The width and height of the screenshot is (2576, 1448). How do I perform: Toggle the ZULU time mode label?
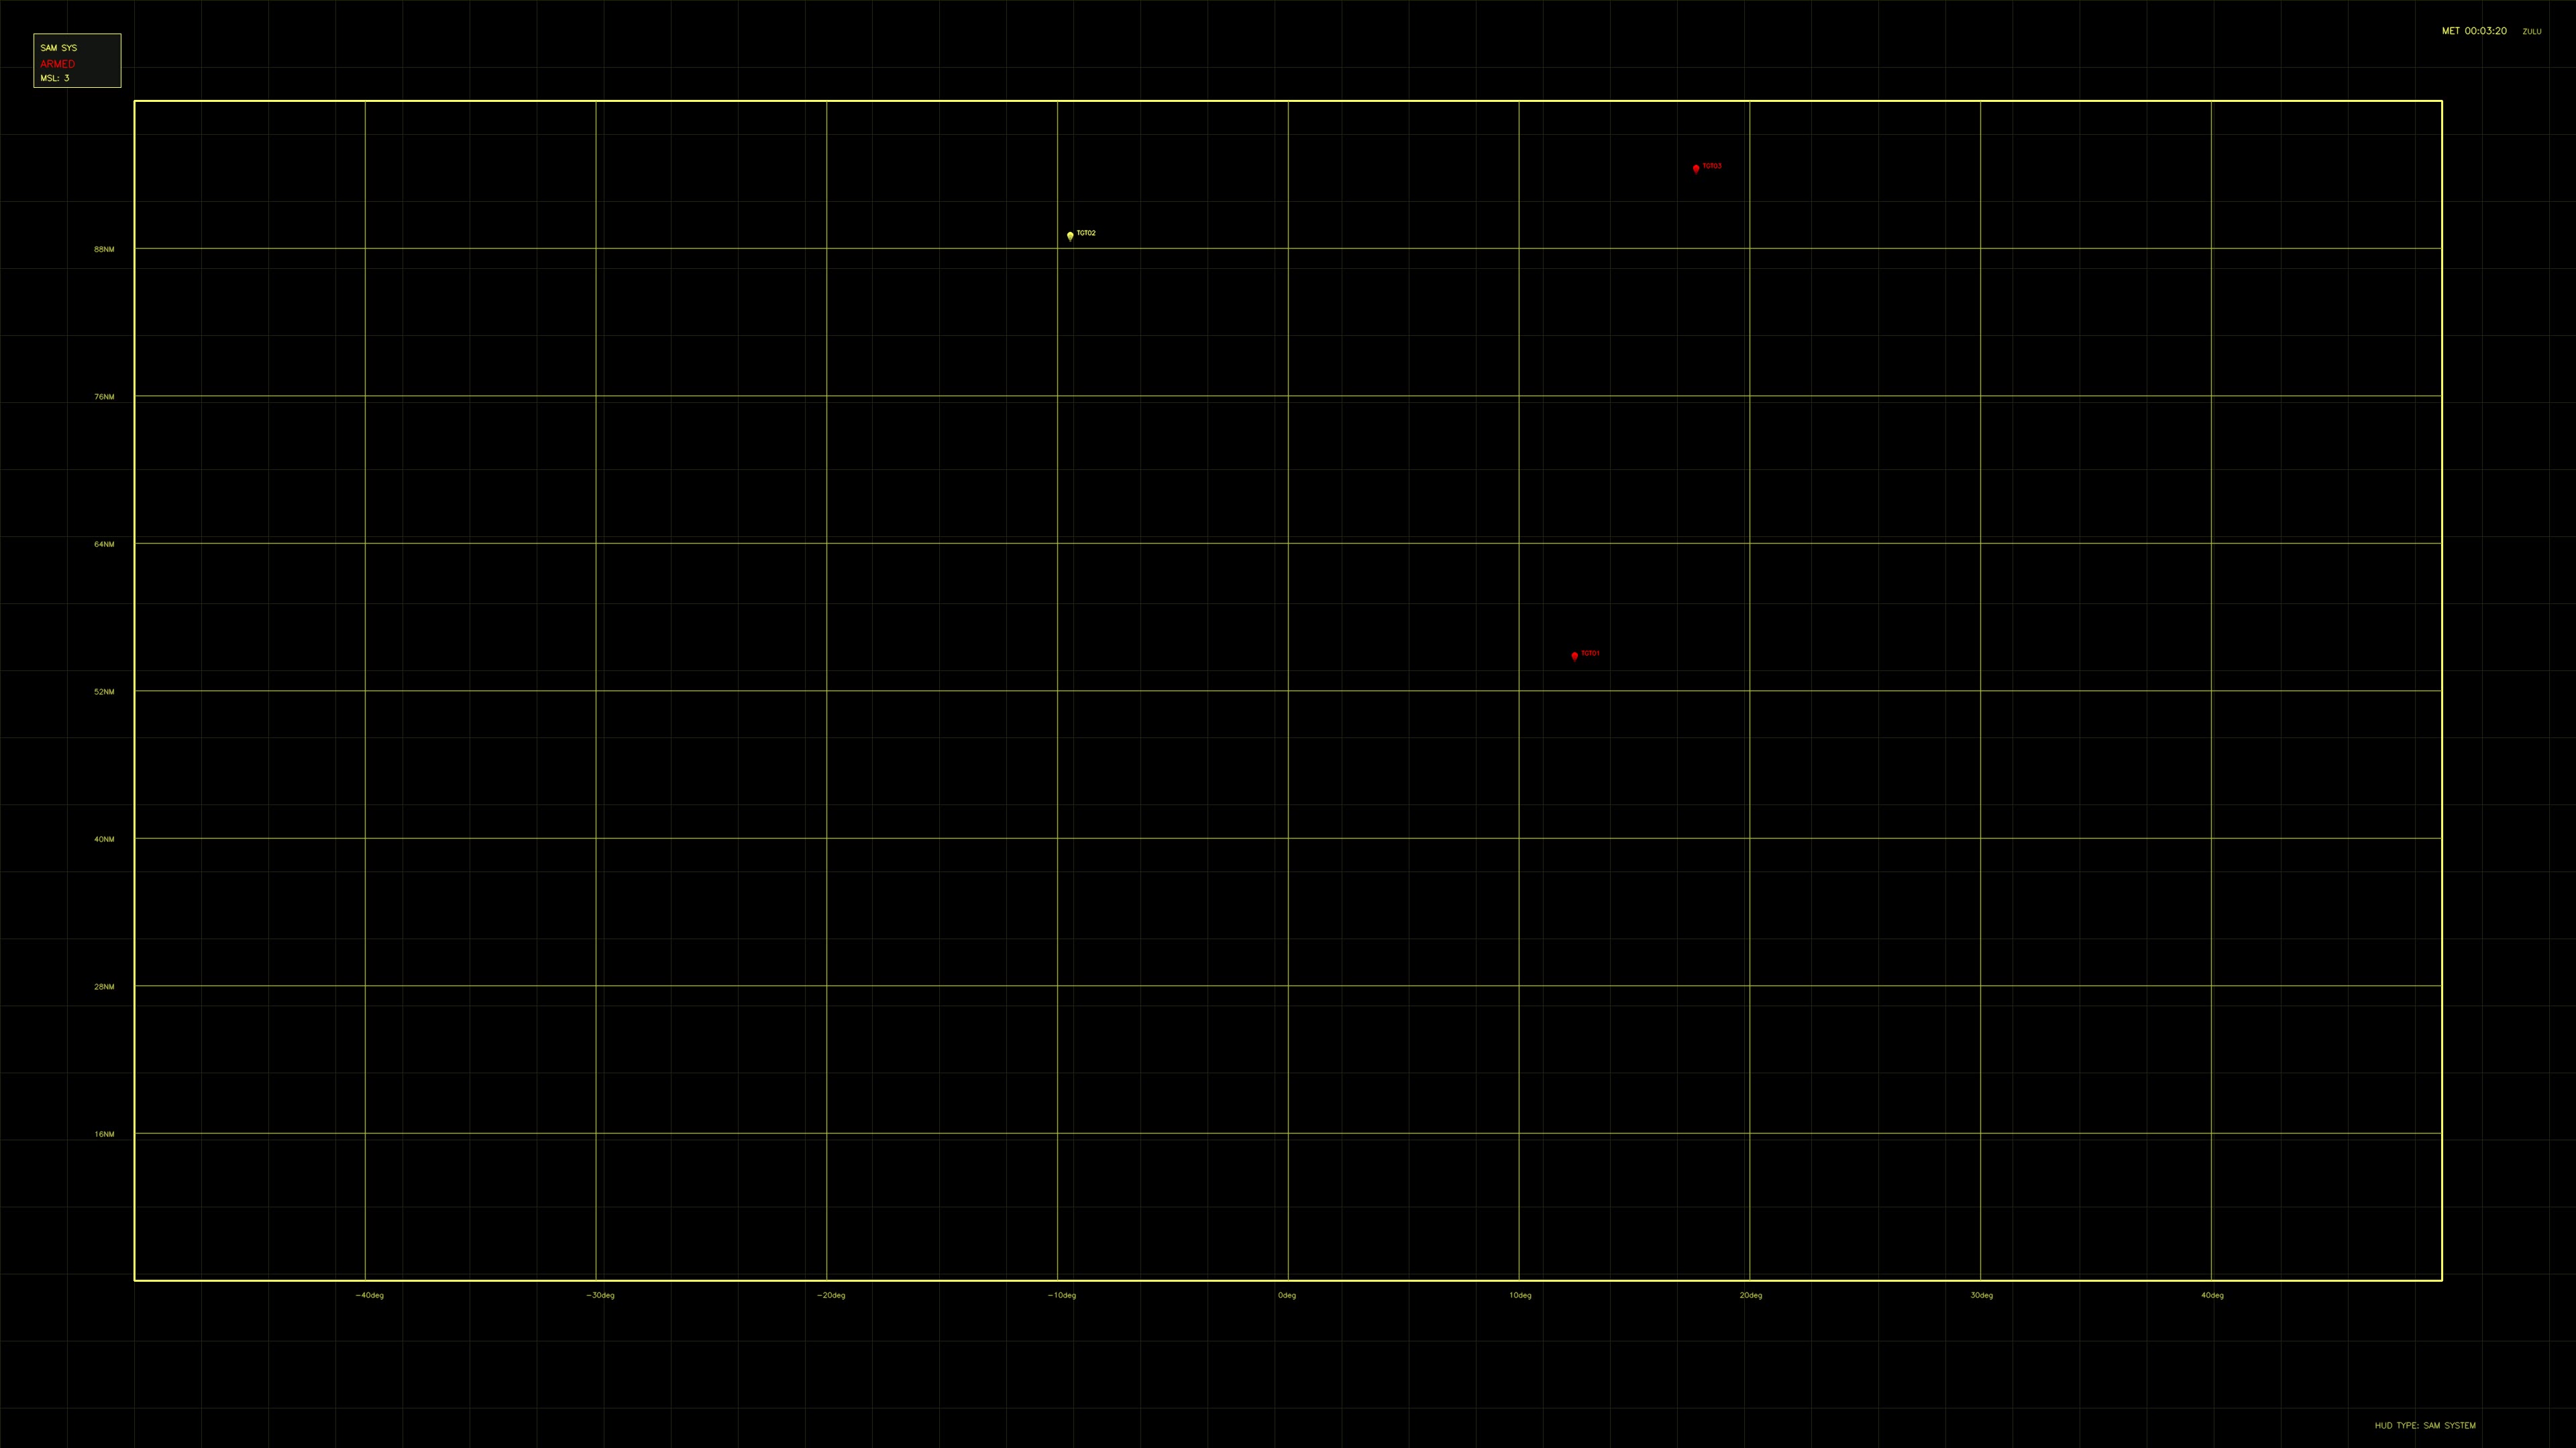(2532, 32)
